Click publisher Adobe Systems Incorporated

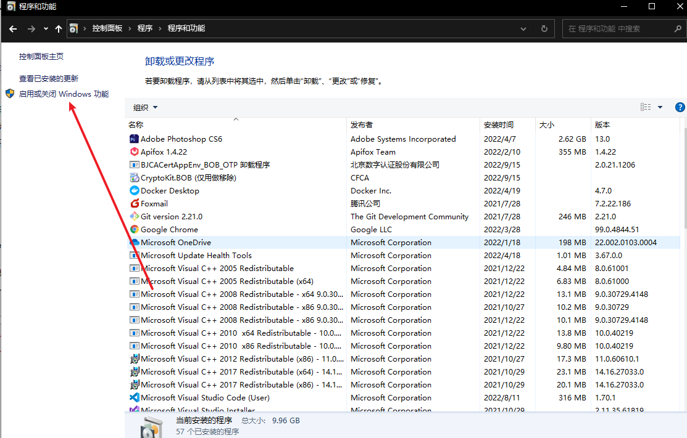[403, 139]
